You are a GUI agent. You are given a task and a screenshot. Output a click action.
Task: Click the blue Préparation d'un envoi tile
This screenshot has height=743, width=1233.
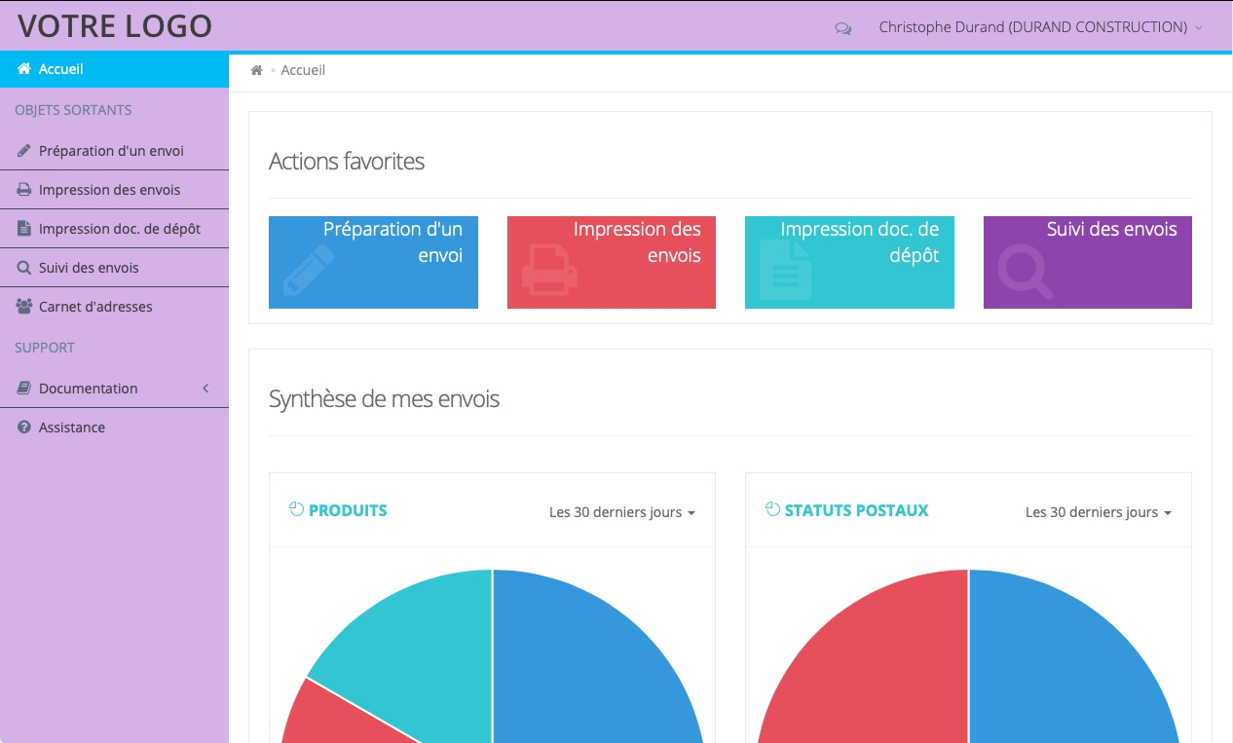tap(373, 262)
